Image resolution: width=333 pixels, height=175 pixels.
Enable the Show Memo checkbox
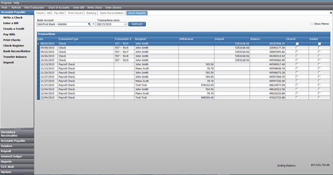[312, 24]
